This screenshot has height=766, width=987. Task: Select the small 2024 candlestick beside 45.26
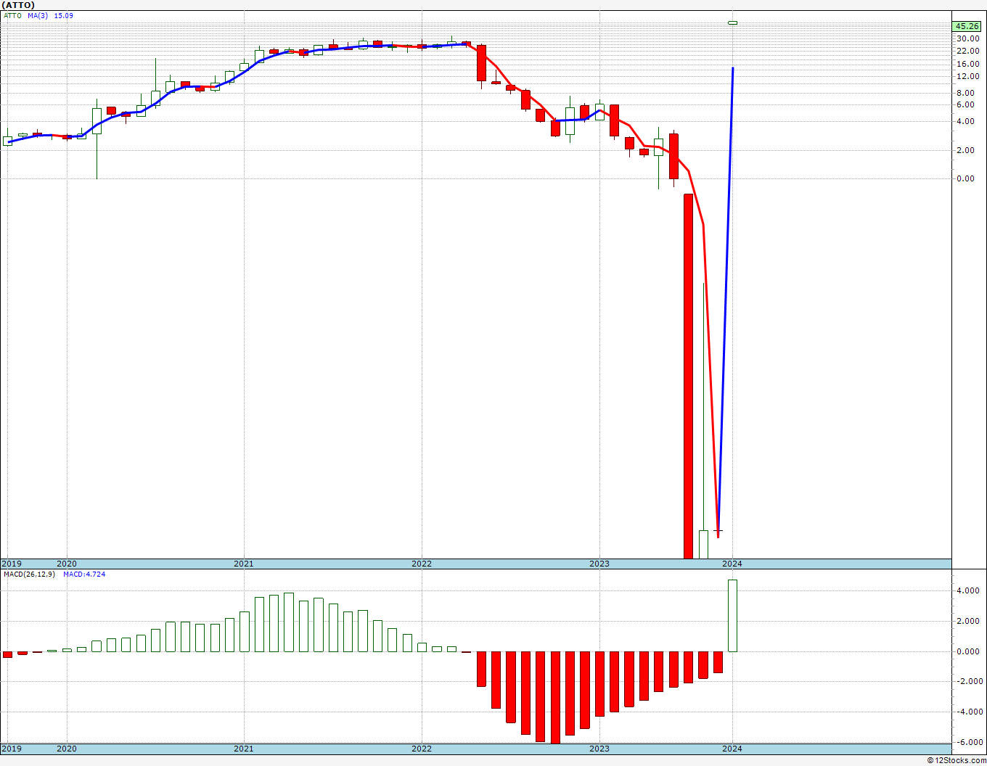[733, 23]
